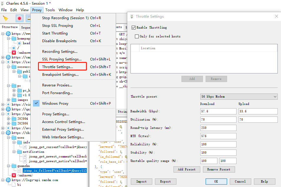Screen dimensions: 281x187
Task: Click the red X unknown error icon under guanzhu
Action: click(x=14, y=175)
